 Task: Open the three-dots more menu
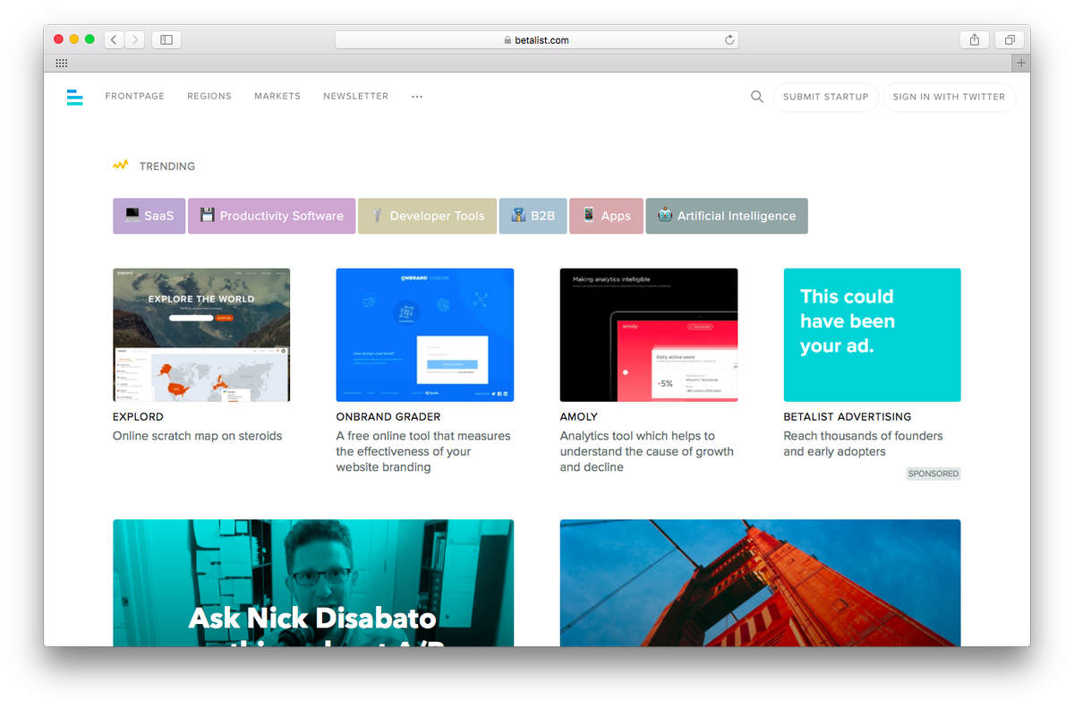pos(417,97)
